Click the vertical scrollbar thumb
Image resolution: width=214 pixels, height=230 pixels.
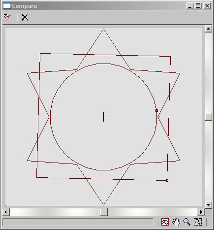208,117
